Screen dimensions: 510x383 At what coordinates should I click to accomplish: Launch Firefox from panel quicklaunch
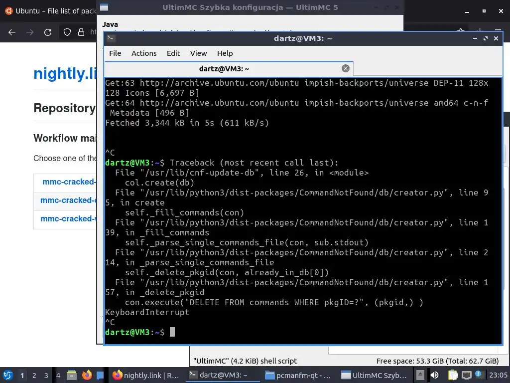87,375
